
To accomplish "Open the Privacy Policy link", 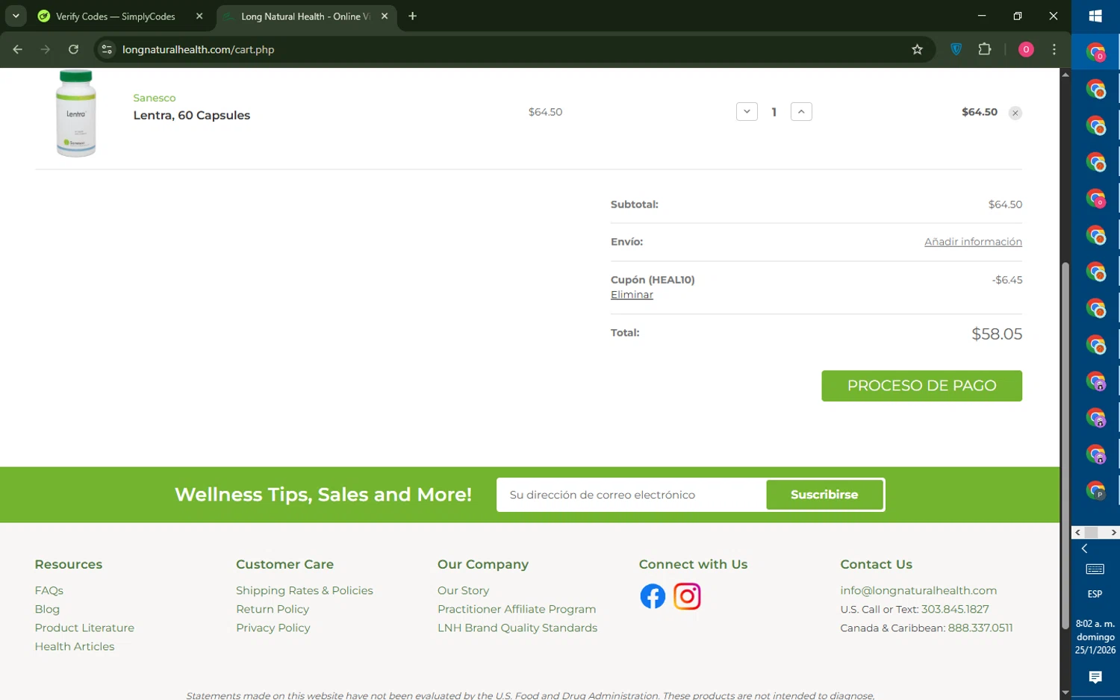I will [273, 628].
